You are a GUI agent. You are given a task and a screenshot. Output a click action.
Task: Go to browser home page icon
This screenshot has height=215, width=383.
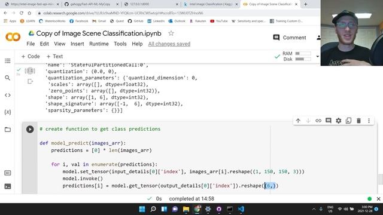point(29,13)
